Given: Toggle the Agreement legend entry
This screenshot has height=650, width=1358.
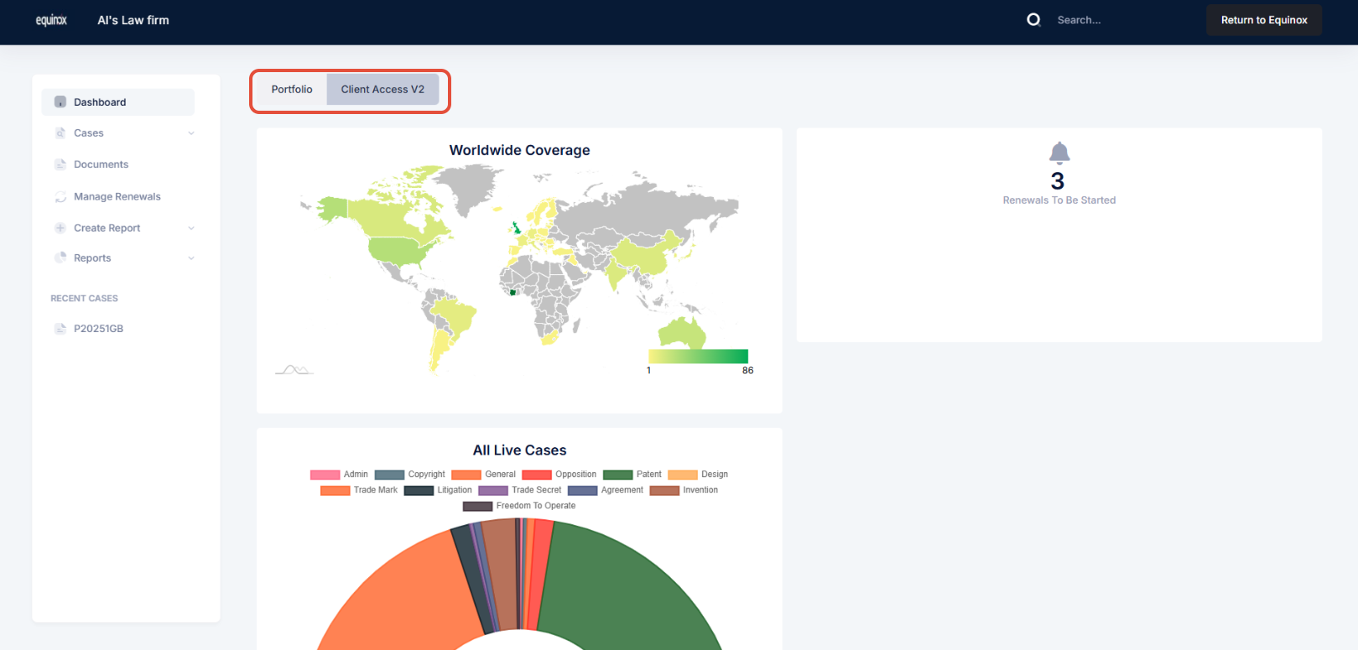Looking at the screenshot, I should (606, 491).
